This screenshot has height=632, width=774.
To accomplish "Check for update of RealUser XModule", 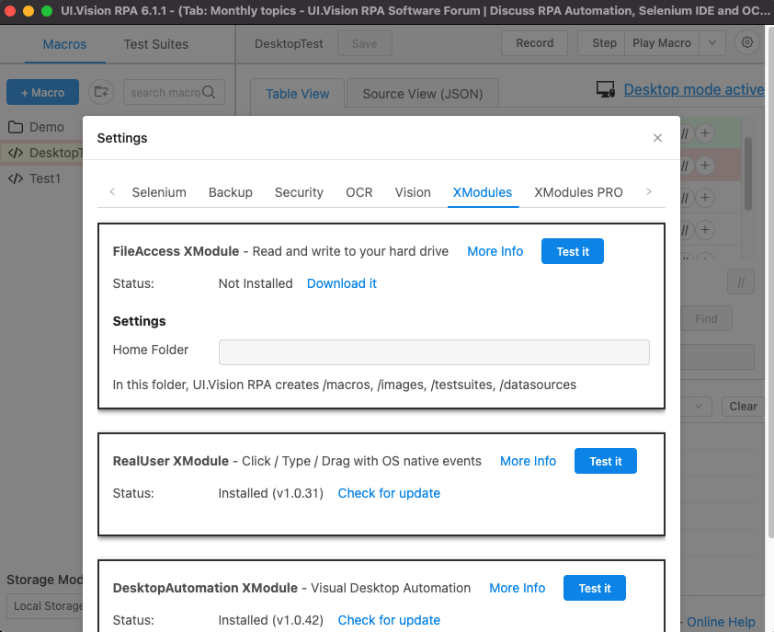I will coord(389,493).
